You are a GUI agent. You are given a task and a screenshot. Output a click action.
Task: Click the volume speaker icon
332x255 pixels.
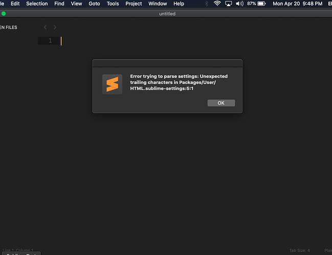(x=239, y=4)
